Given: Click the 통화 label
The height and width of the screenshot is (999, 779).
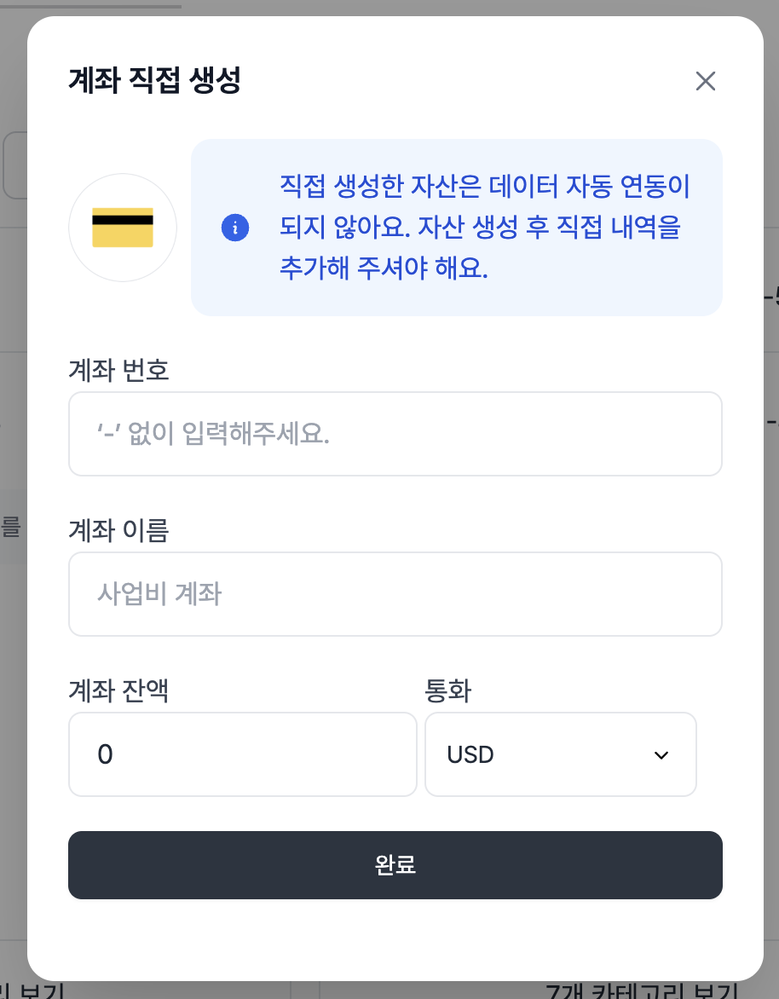Looking at the screenshot, I should 447,691.
